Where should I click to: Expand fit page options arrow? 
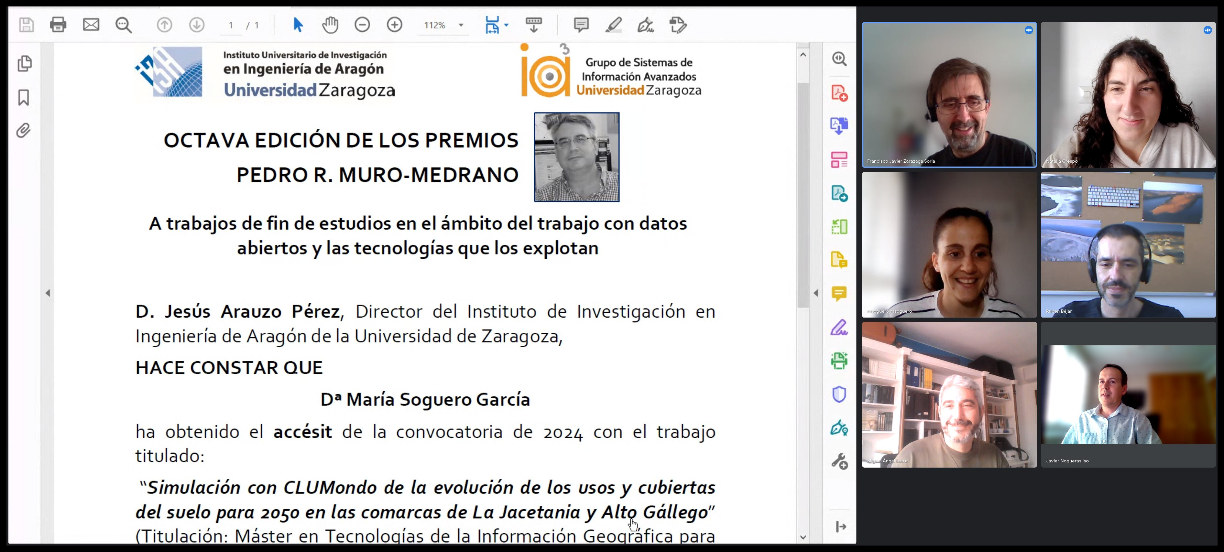(x=507, y=25)
